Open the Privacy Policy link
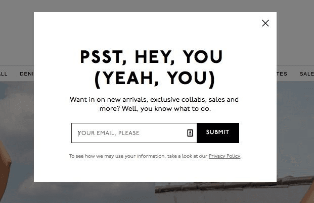 (225, 156)
